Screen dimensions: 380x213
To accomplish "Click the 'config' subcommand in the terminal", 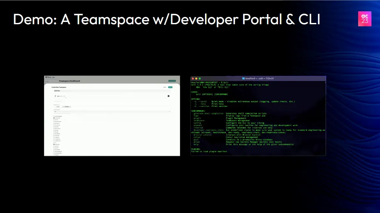I will [197, 123].
